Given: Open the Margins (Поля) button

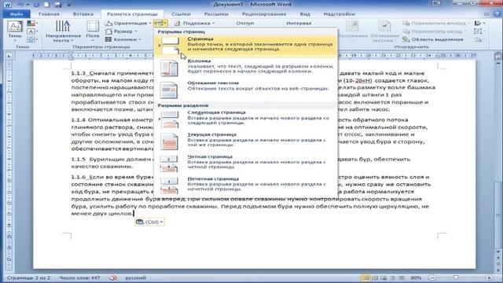Looking at the screenshot, I should pyautogui.click(x=93, y=31).
